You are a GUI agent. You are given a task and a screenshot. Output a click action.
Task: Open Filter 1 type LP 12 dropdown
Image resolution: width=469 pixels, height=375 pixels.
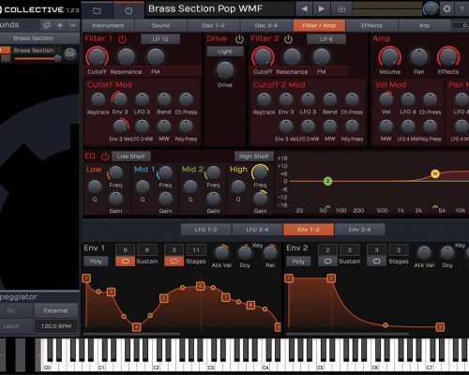[x=160, y=39]
